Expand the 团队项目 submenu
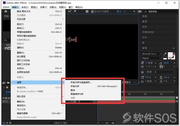Image resolution: width=180 pixels, height=126 pixels. 38,96
